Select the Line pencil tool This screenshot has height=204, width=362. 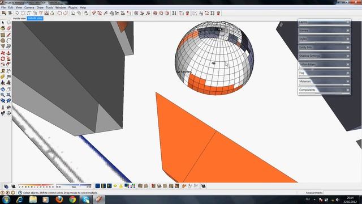pyautogui.click(x=8, y=35)
